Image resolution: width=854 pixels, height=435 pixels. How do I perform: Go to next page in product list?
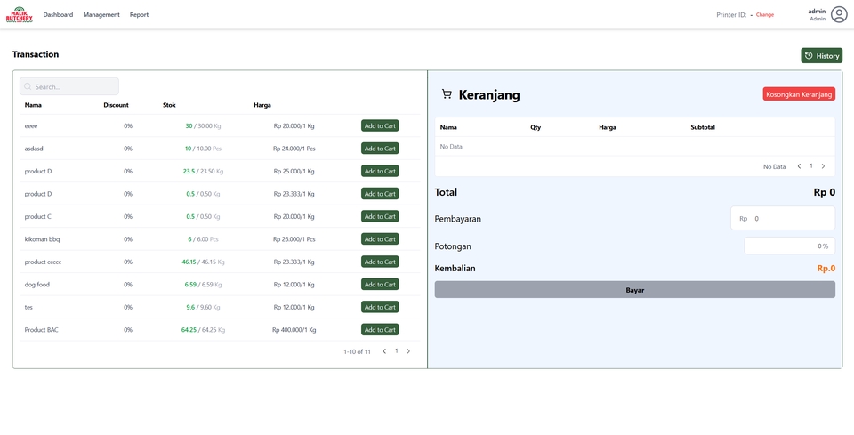[x=408, y=351]
